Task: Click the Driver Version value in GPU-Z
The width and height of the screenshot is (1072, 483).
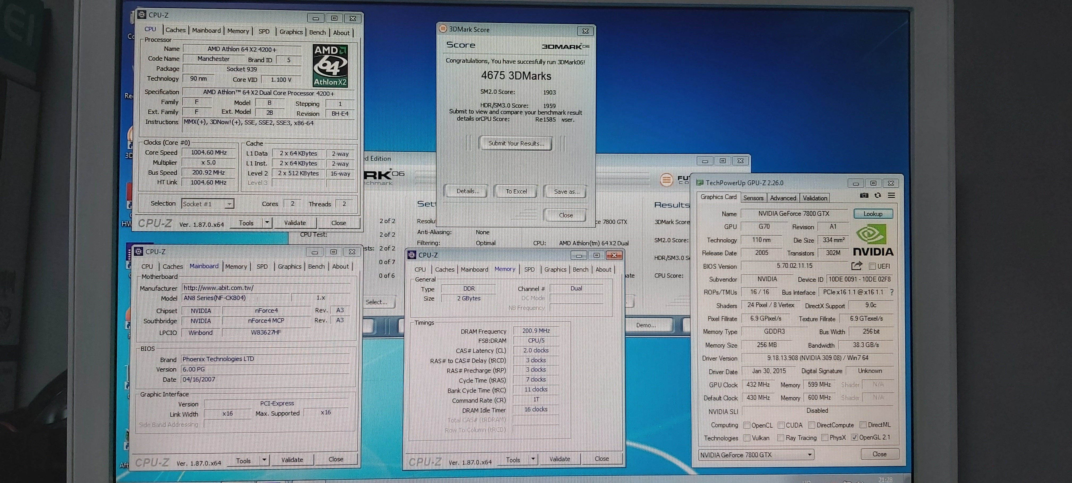Action: coord(817,358)
